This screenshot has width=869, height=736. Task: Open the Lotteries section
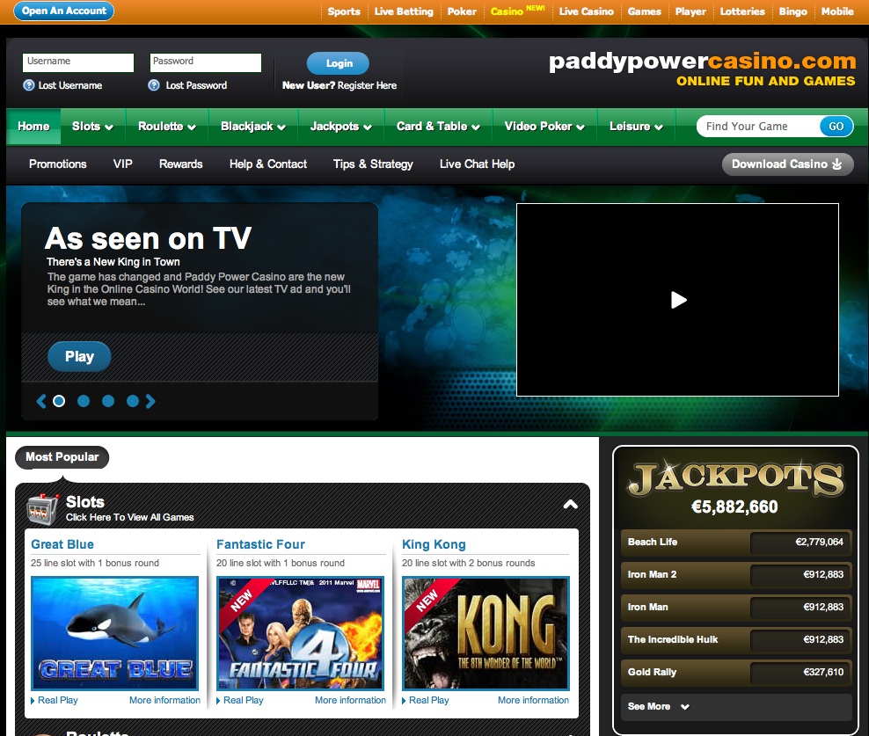point(742,11)
